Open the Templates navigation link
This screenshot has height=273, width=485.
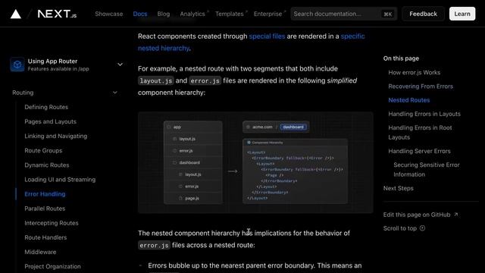(230, 14)
